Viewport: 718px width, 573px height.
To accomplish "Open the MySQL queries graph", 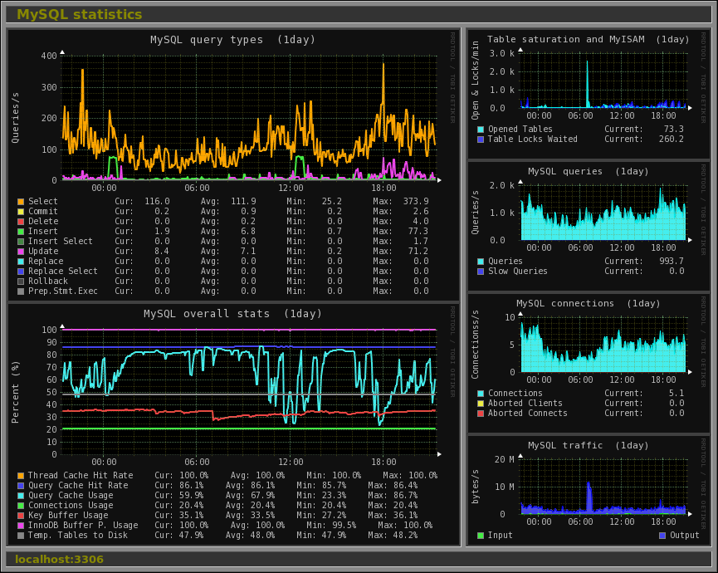I will click(589, 226).
